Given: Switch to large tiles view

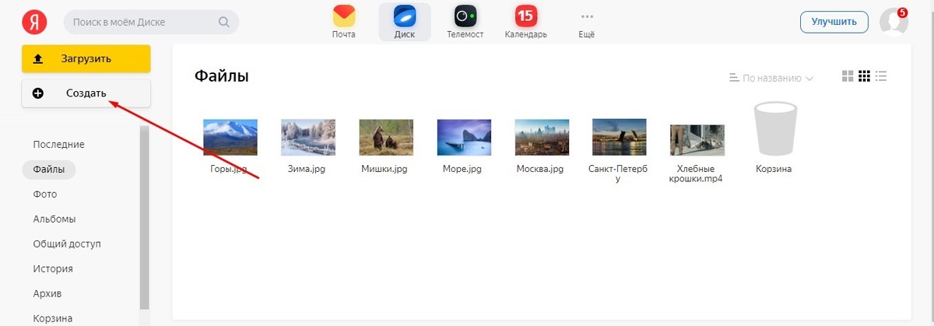Looking at the screenshot, I should pyautogui.click(x=848, y=76).
